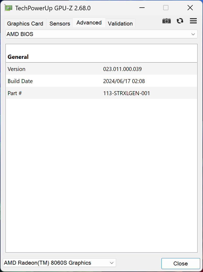
Task: Select the Advanced tab
Action: (89, 23)
